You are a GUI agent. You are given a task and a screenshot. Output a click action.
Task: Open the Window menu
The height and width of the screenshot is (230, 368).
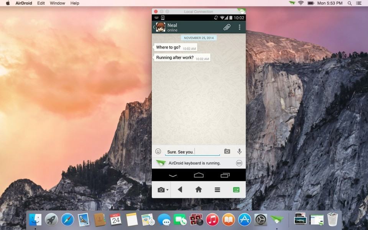[x=57, y=3]
